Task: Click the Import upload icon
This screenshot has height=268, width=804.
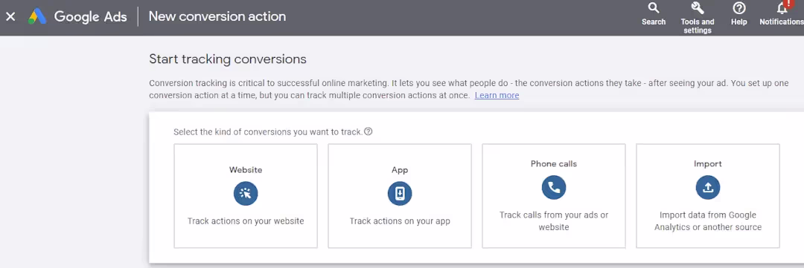Action: click(708, 188)
